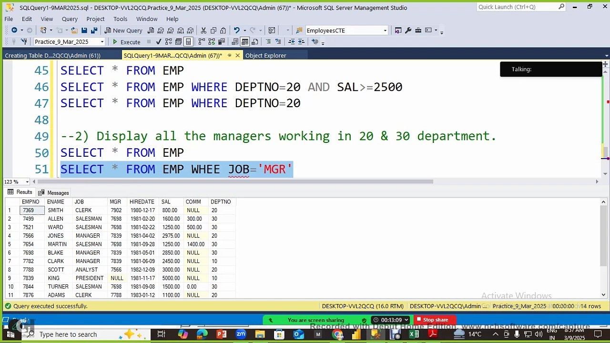Click the Find in Files icon

(x=299, y=30)
